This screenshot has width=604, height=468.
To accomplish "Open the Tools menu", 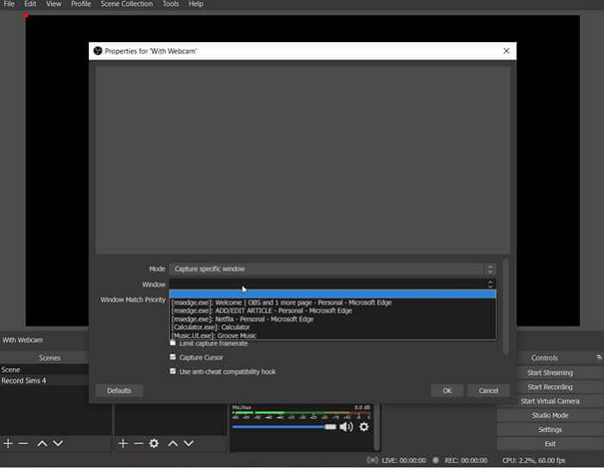I will 171,4.
